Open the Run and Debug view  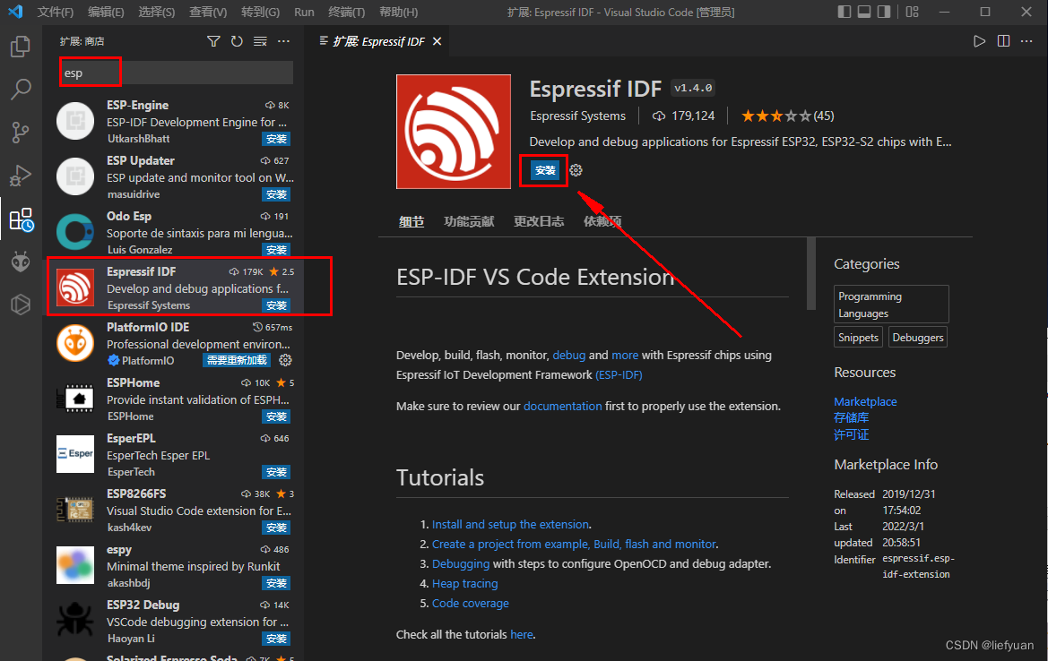[21, 176]
